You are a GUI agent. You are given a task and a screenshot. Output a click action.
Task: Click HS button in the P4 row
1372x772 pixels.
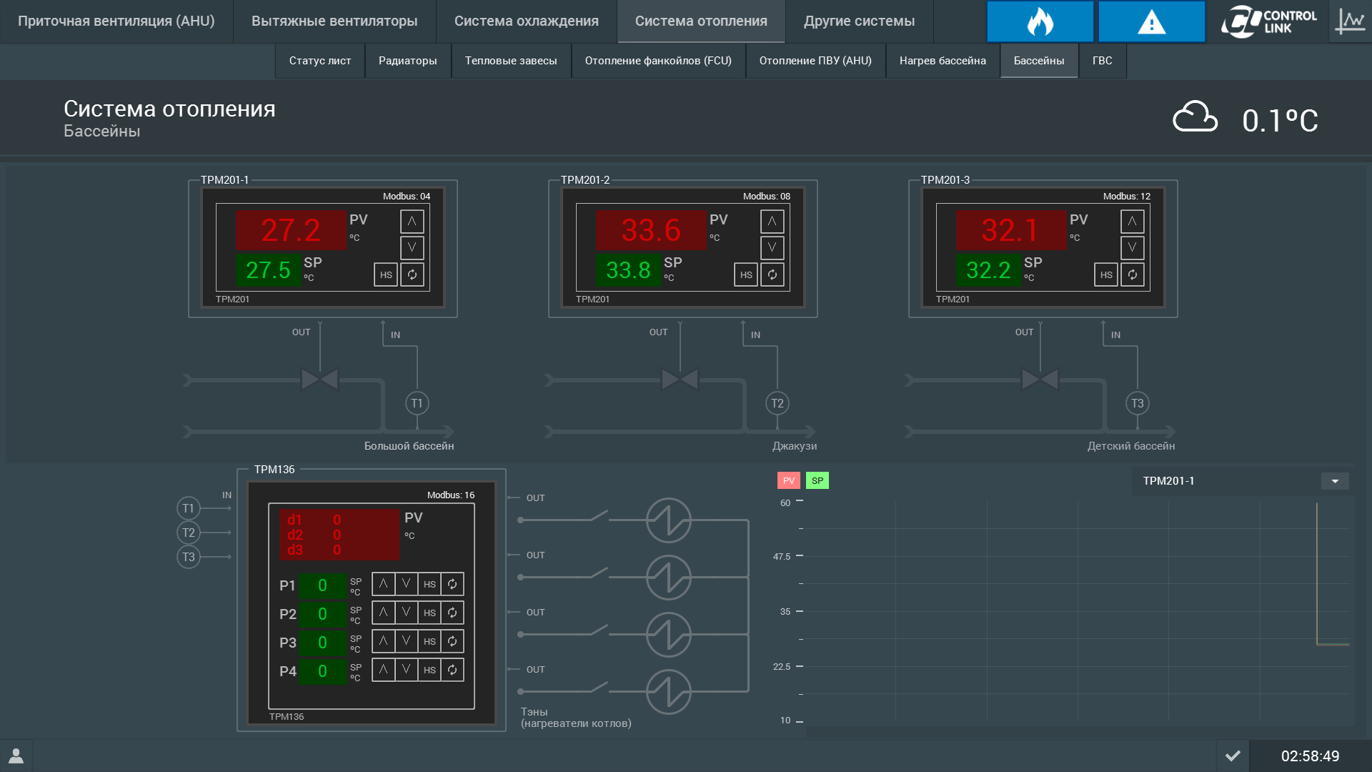tap(429, 670)
